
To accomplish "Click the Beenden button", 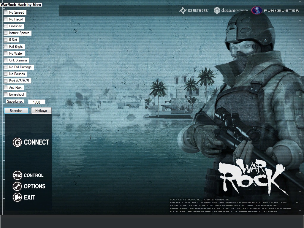I will click(16, 111).
